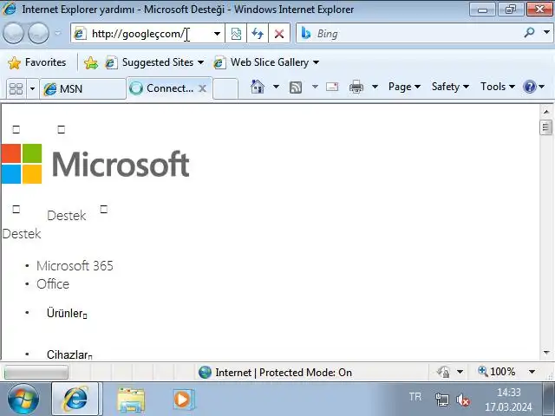Click the 100% zoom level button

tap(497, 372)
